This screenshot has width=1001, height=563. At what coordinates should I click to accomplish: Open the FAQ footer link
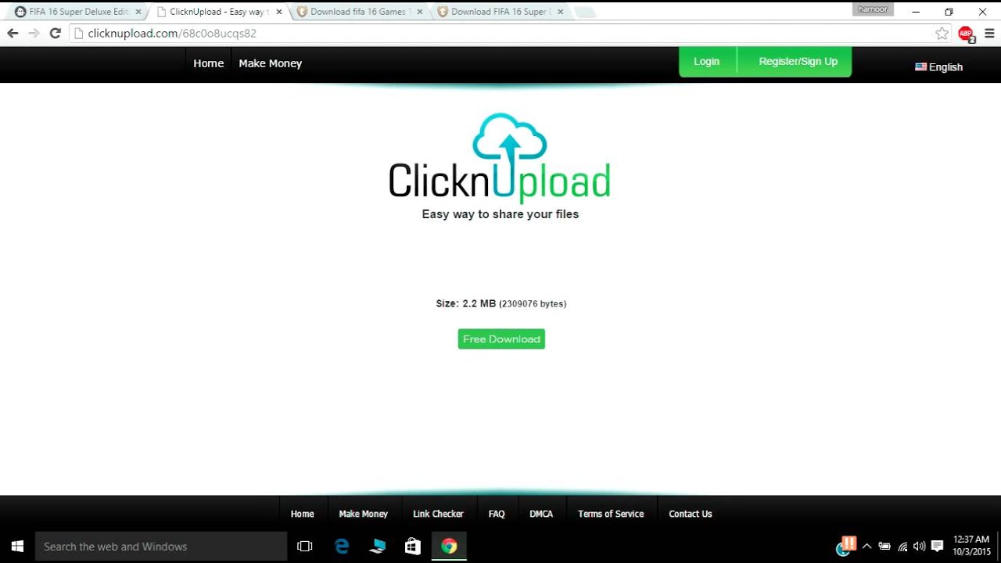tap(497, 514)
